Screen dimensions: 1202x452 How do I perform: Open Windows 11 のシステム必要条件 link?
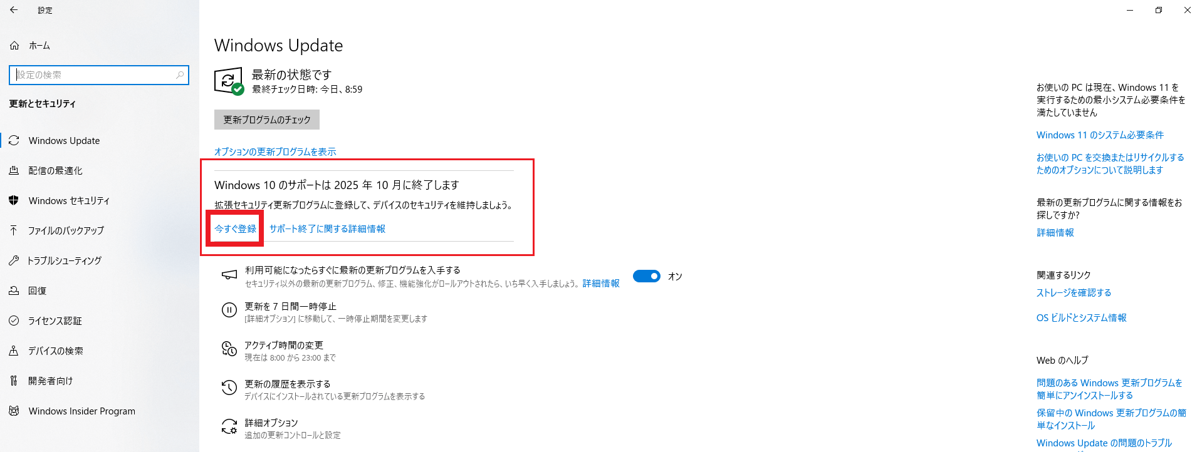(1100, 135)
